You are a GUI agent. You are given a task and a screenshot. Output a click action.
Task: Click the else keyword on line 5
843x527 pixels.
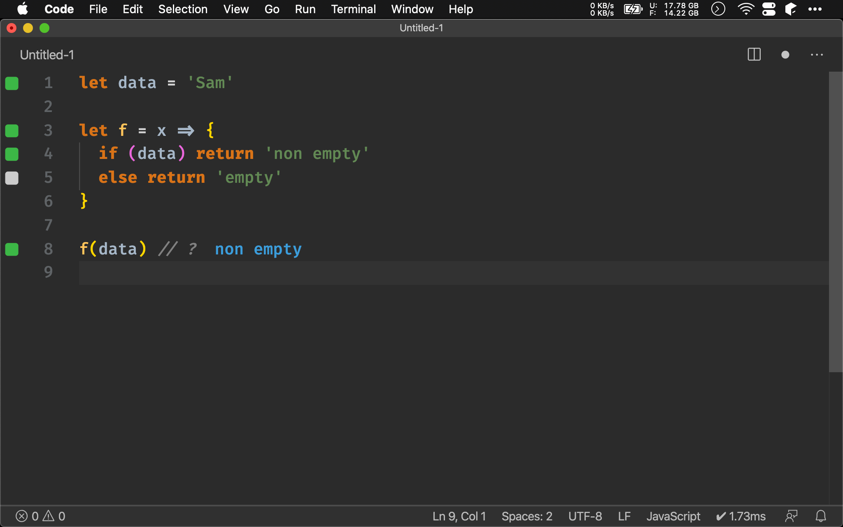(118, 177)
